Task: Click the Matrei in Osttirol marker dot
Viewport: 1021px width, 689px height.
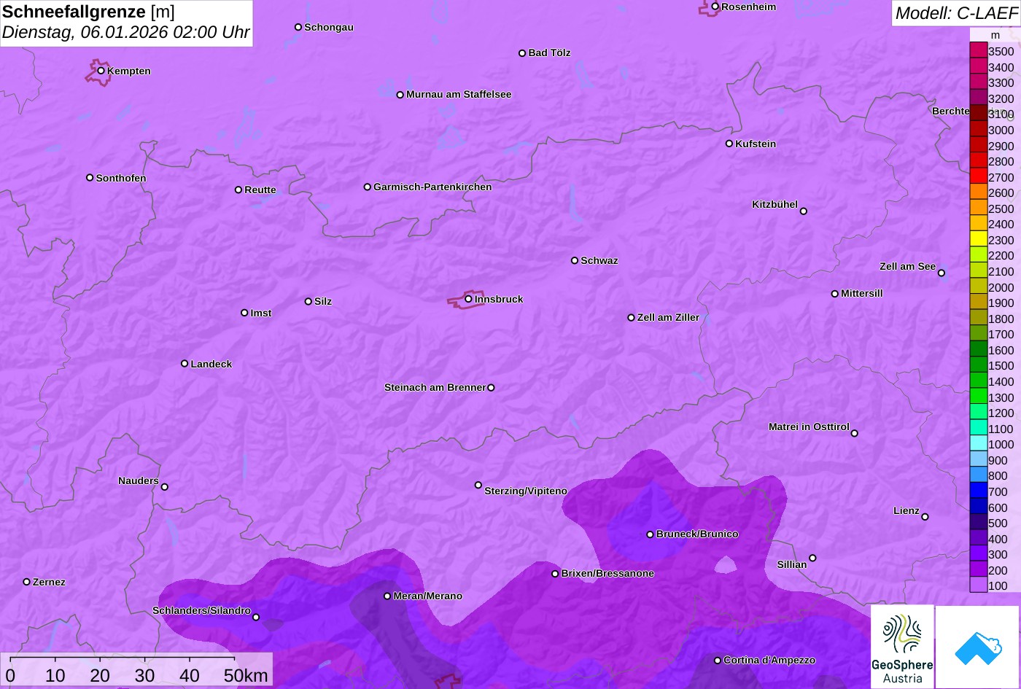Action: (x=855, y=433)
